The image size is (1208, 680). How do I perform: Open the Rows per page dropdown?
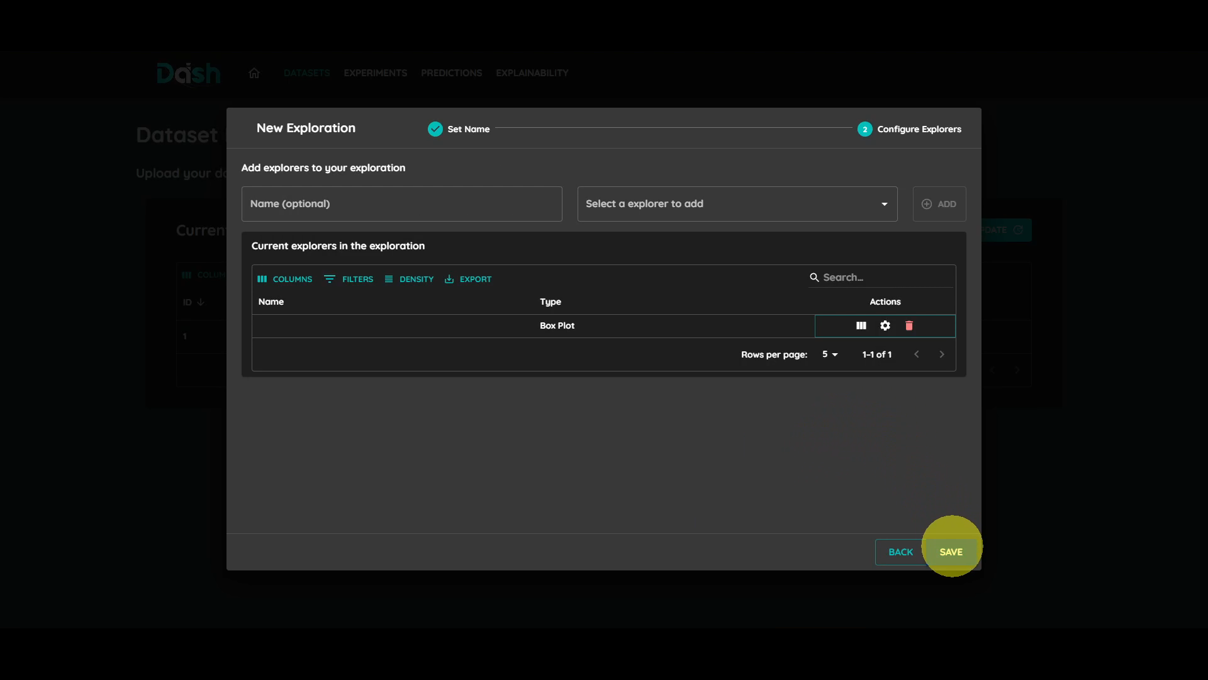[x=830, y=354]
